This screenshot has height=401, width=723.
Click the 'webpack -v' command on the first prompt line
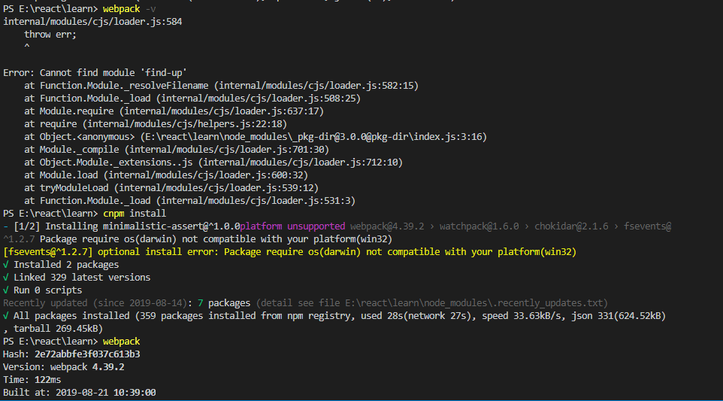[129, 9]
